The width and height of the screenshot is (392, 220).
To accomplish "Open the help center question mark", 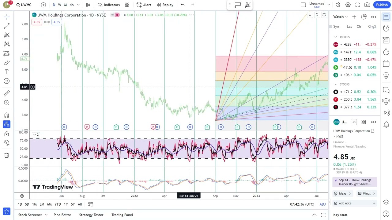I will click(x=386, y=214).
